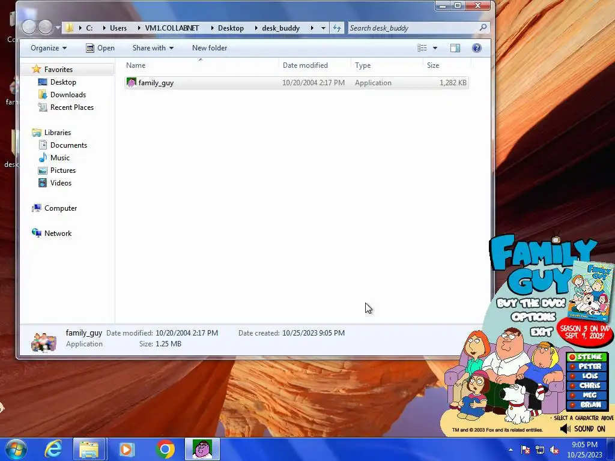The image size is (615, 461).
Task: Select Network in navigation pane
Action: click(58, 234)
